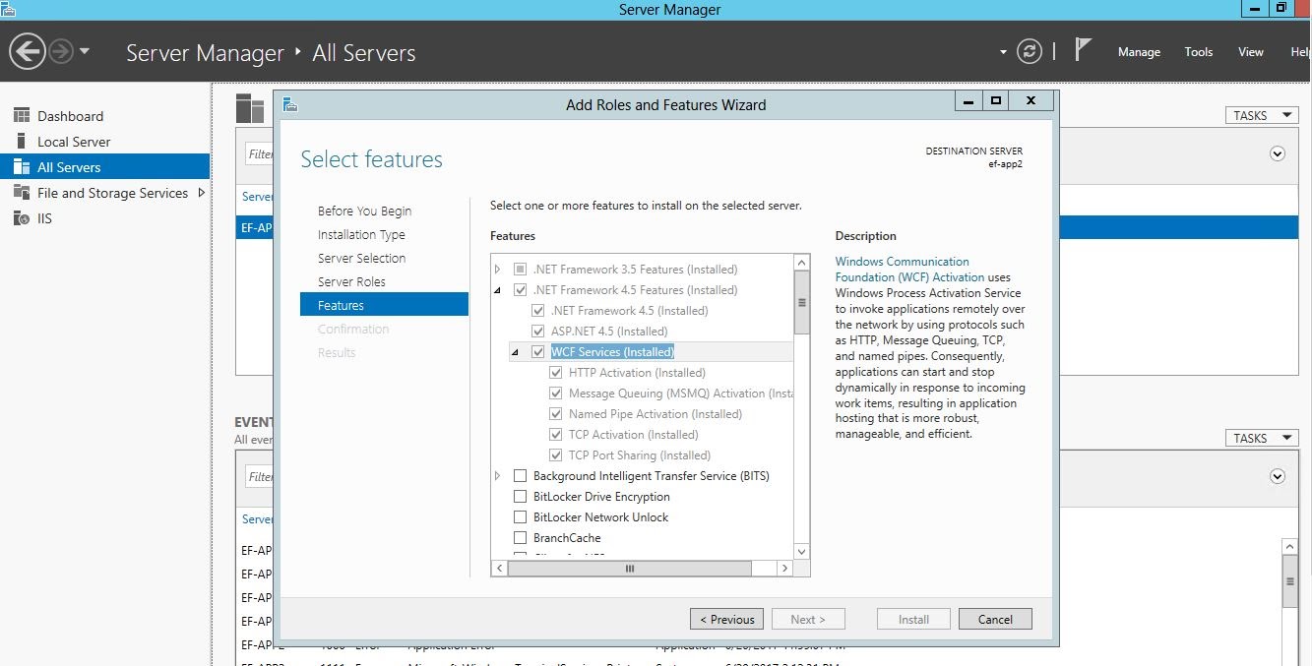Open Dashboard from the sidebar
1312x666 pixels.
click(69, 116)
